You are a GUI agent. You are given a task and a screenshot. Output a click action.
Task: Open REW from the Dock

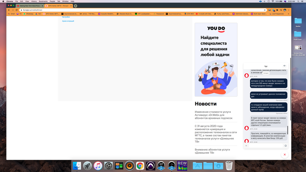pos(182,166)
